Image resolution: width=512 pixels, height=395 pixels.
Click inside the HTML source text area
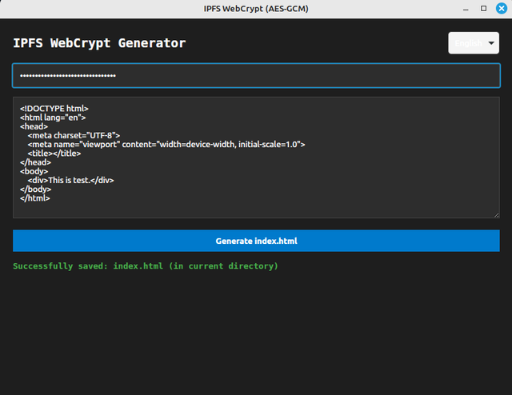[x=256, y=158]
